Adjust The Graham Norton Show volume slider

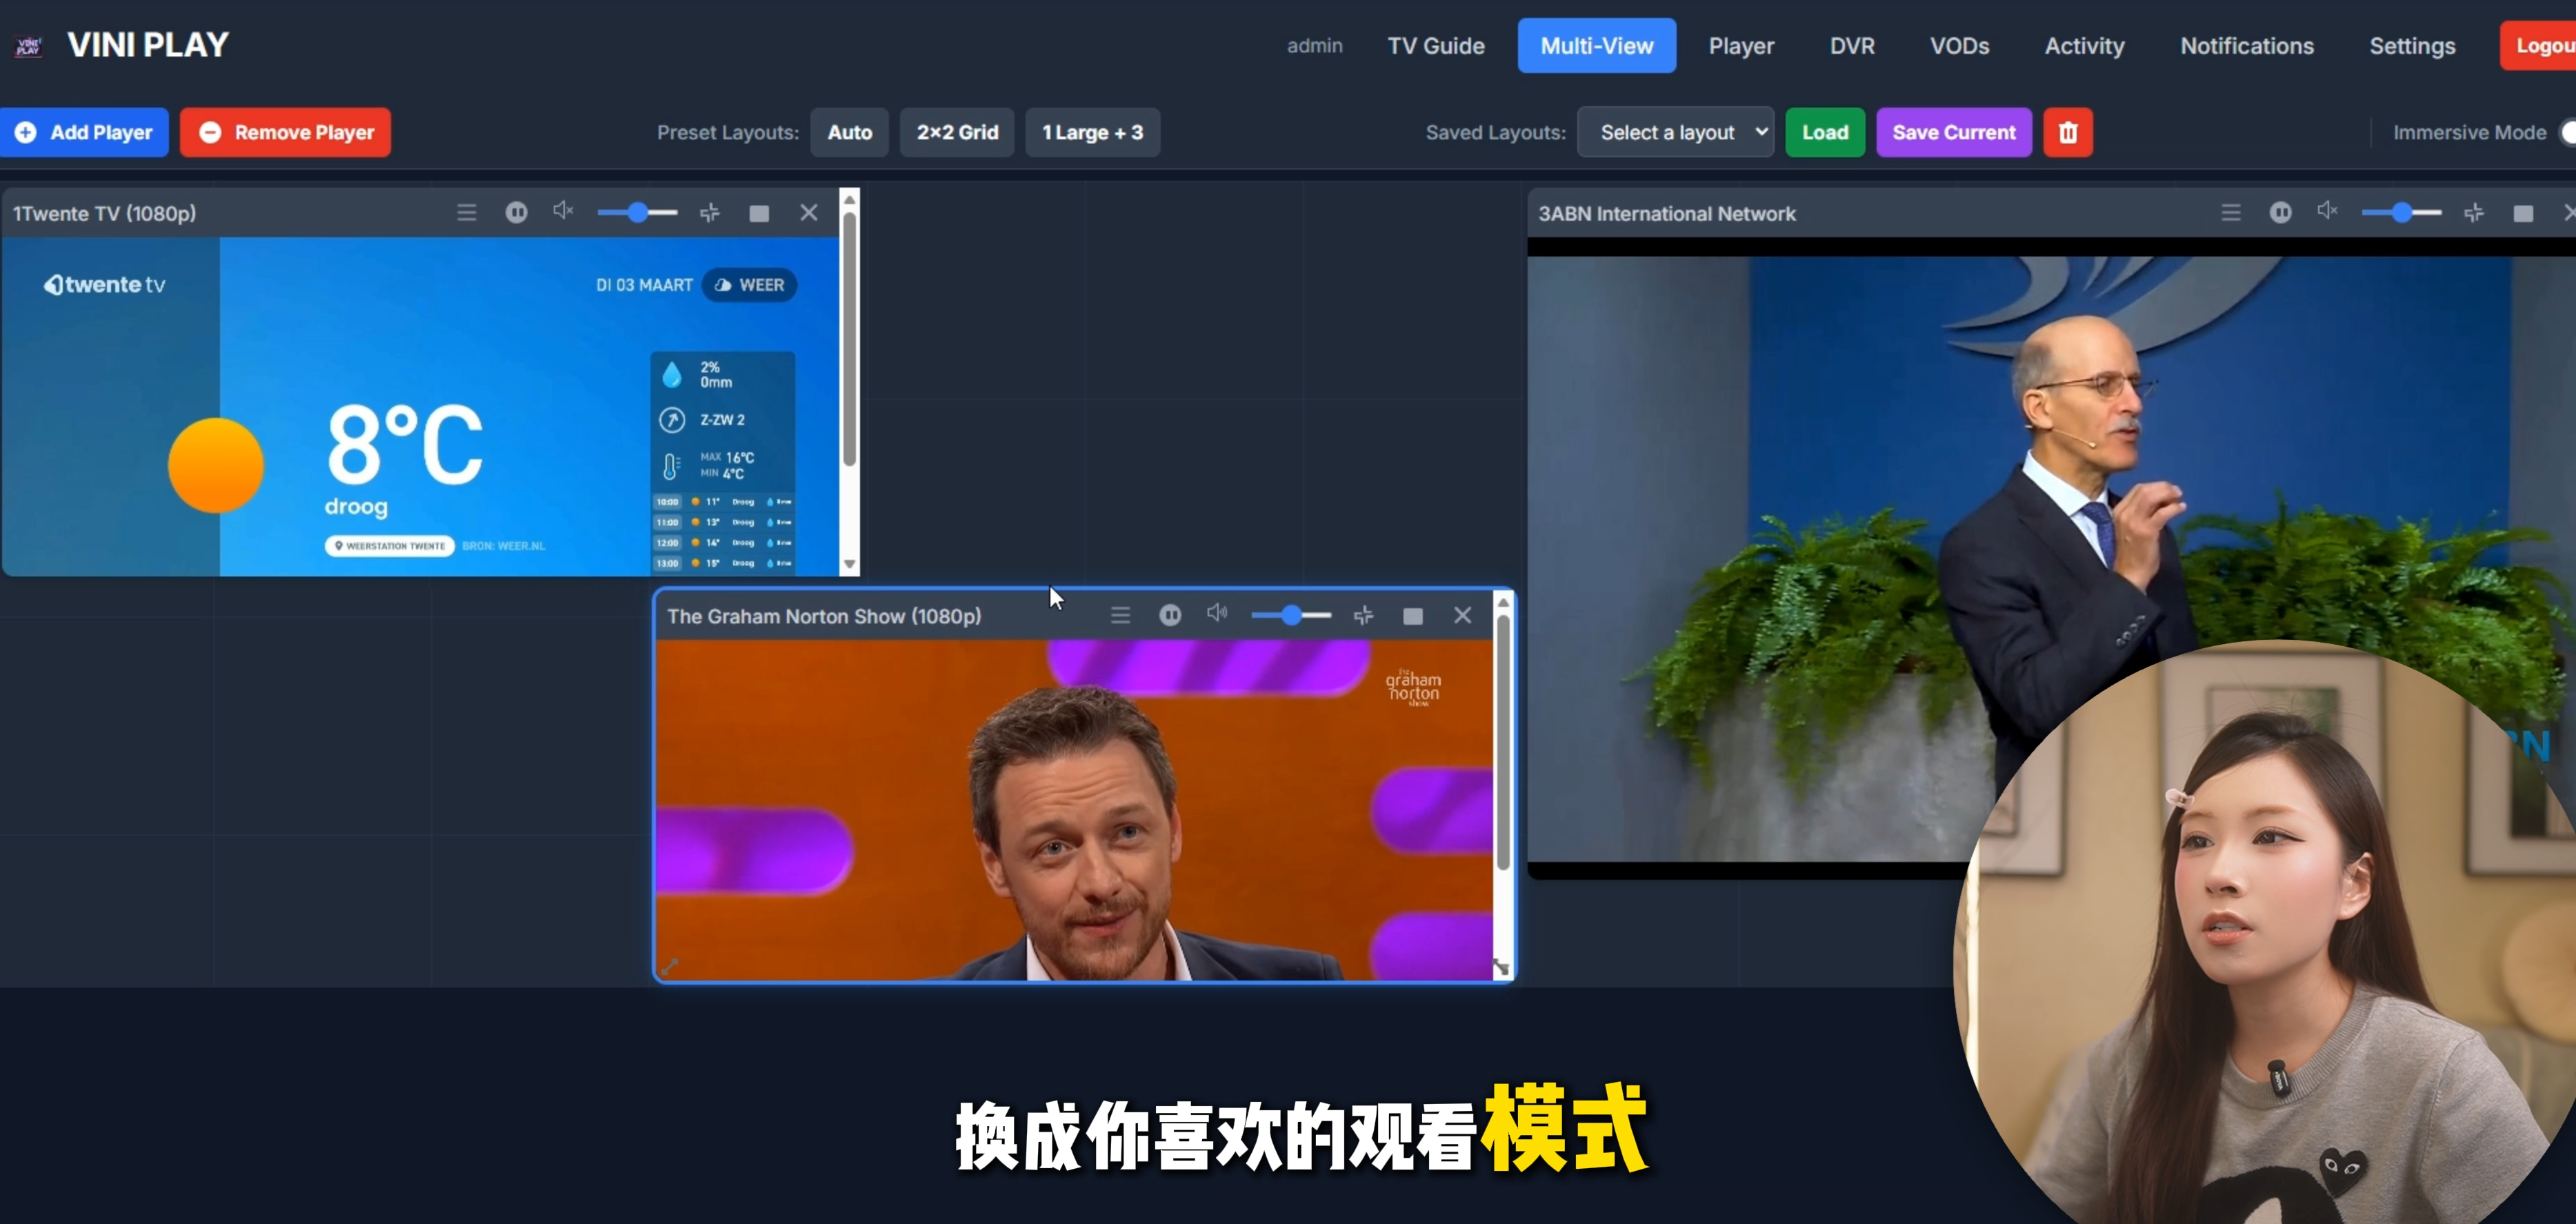tap(1291, 615)
